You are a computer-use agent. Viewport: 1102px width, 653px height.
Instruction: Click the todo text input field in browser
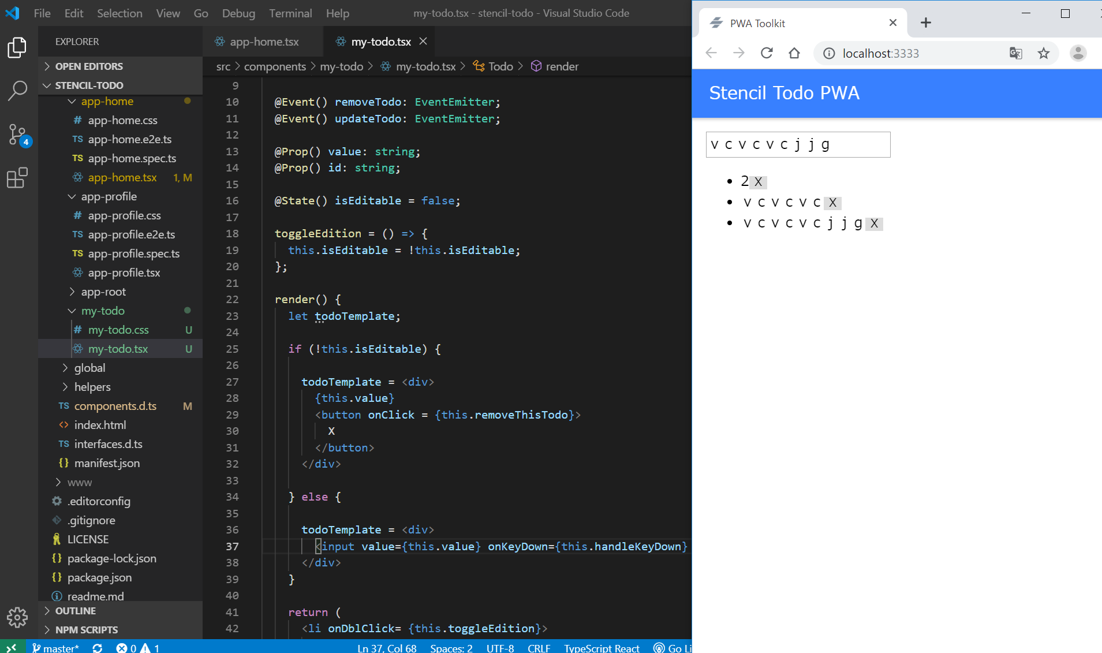[798, 144]
